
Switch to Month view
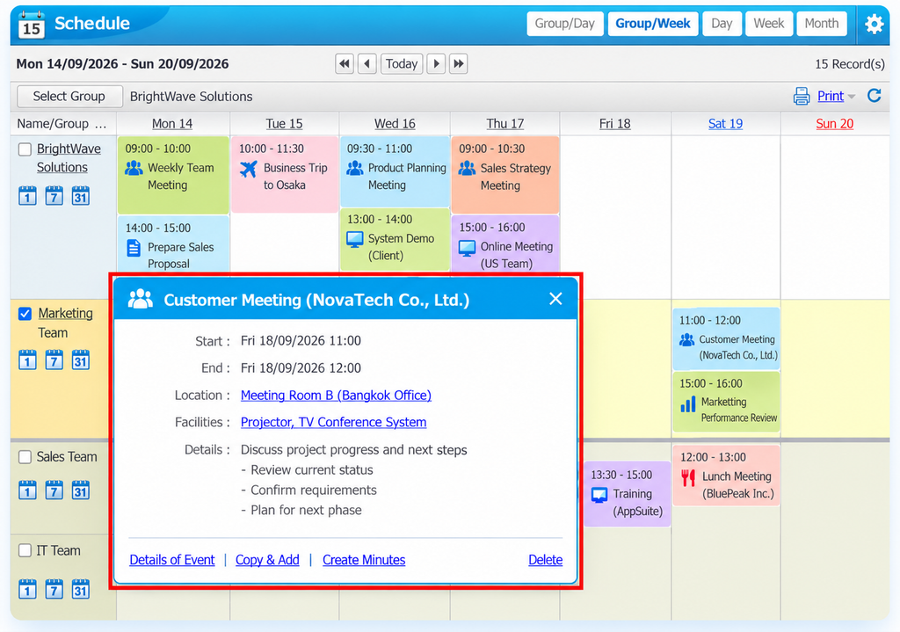(822, 24)
